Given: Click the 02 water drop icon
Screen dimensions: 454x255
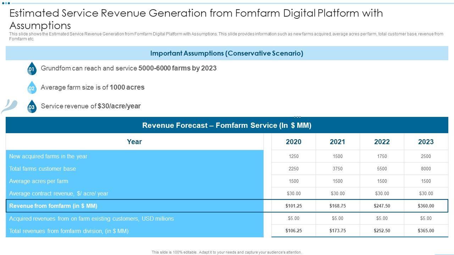Looking at the screenshot, I should [x=32, y=87].
